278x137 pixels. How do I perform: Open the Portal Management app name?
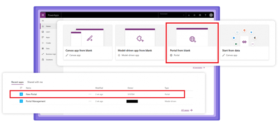36,101
